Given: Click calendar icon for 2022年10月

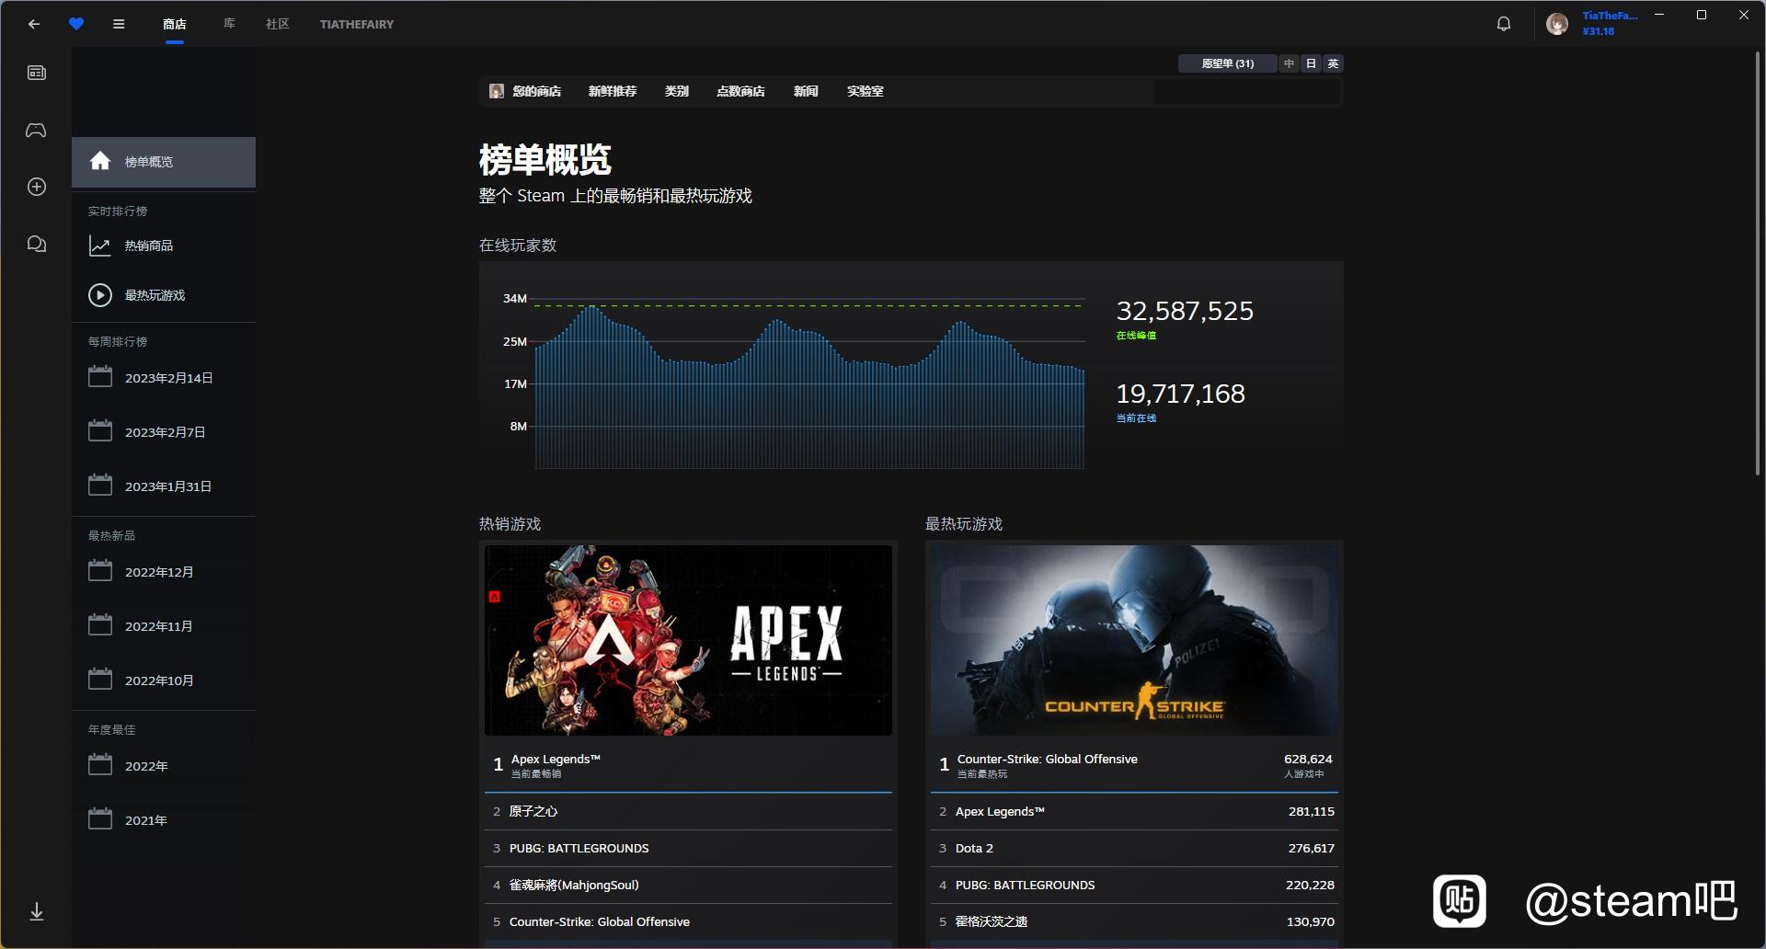Looking at the screenshot, I should tap(100, 680).
